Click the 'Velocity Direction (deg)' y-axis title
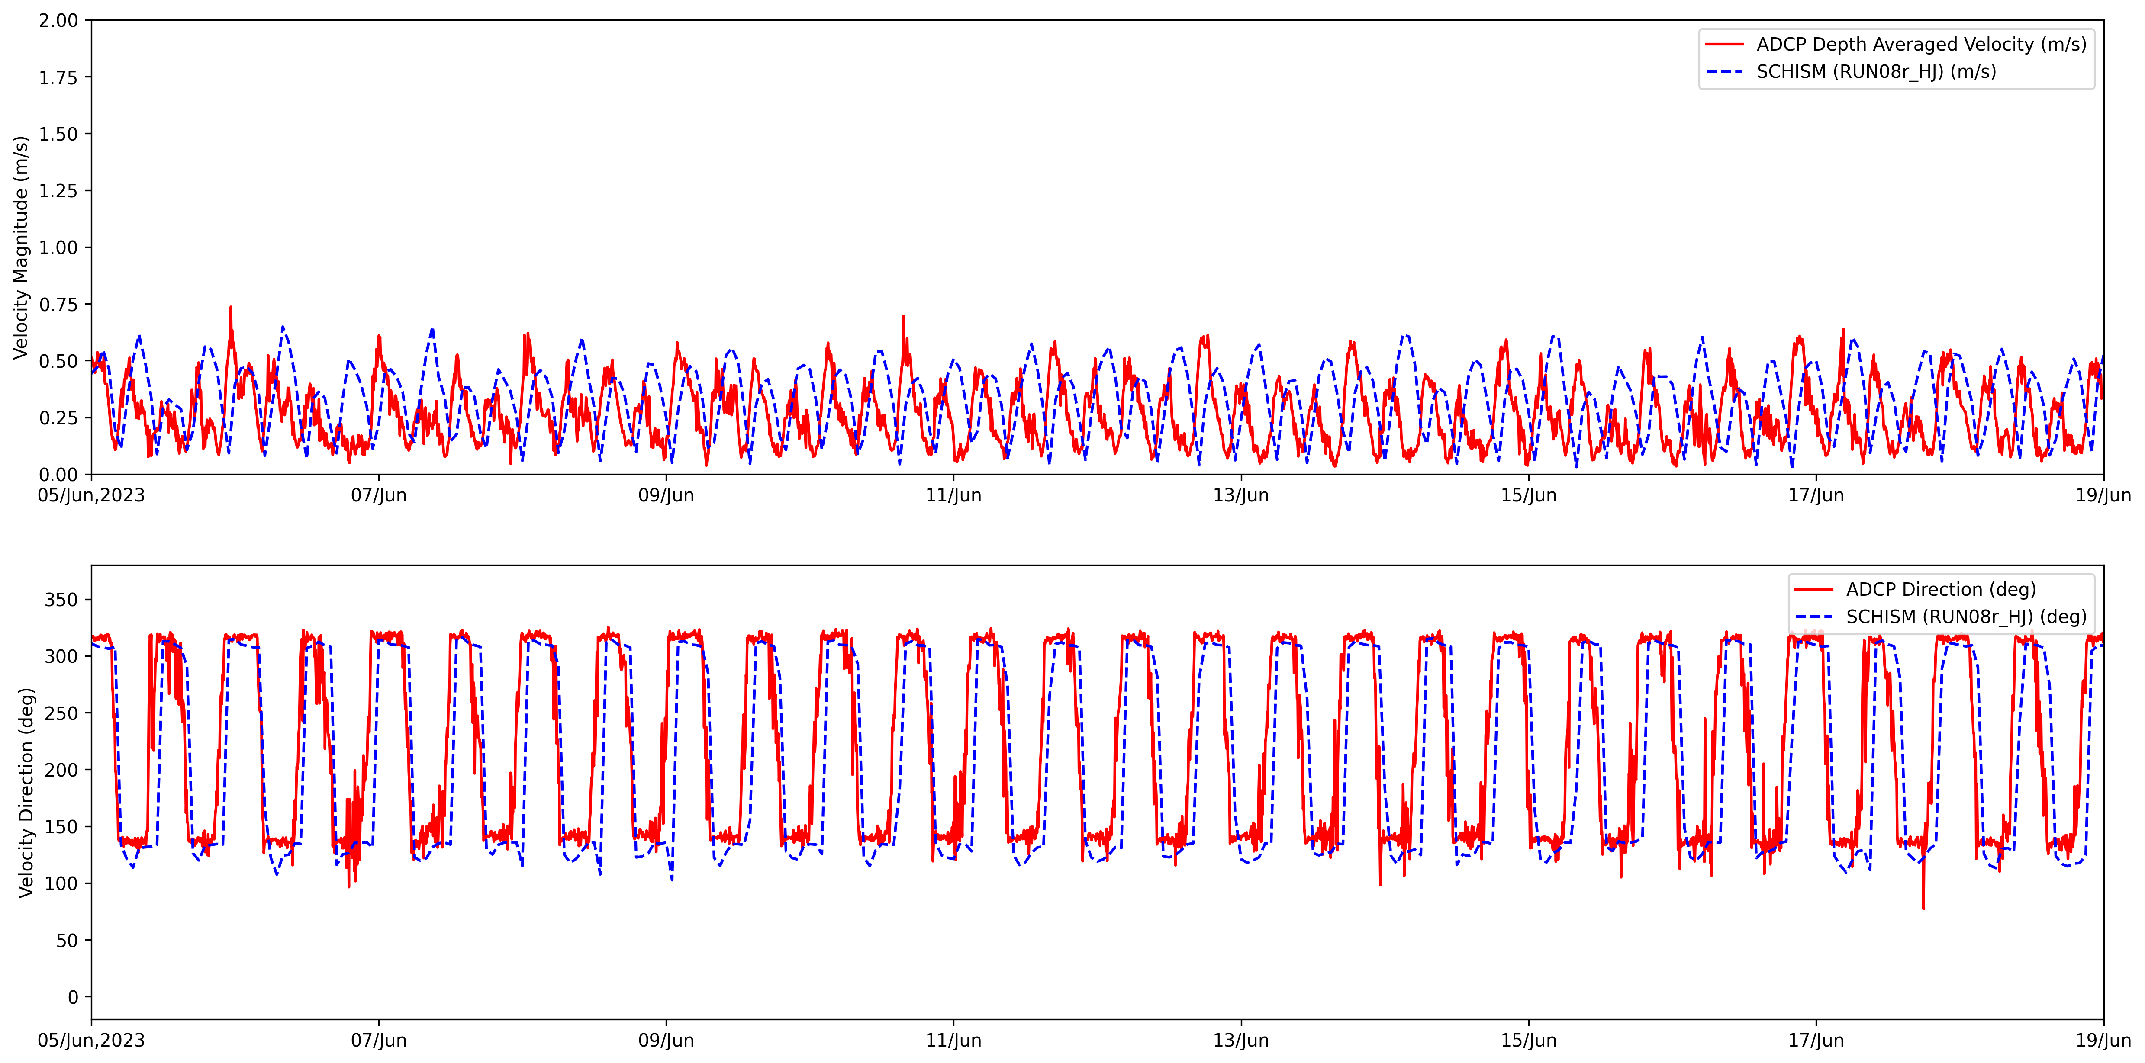 (x=26, y=792)
